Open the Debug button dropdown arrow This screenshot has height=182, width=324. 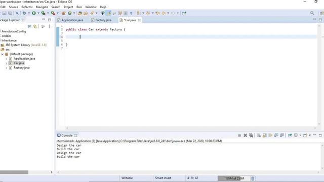29,13
